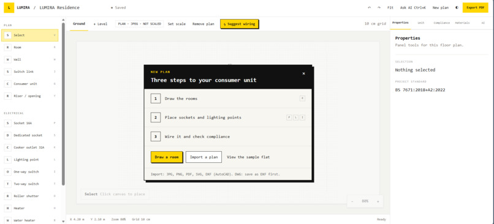The image size is (494, 224).
Task: Switch to the Unit tab
Action: point(421,23)
